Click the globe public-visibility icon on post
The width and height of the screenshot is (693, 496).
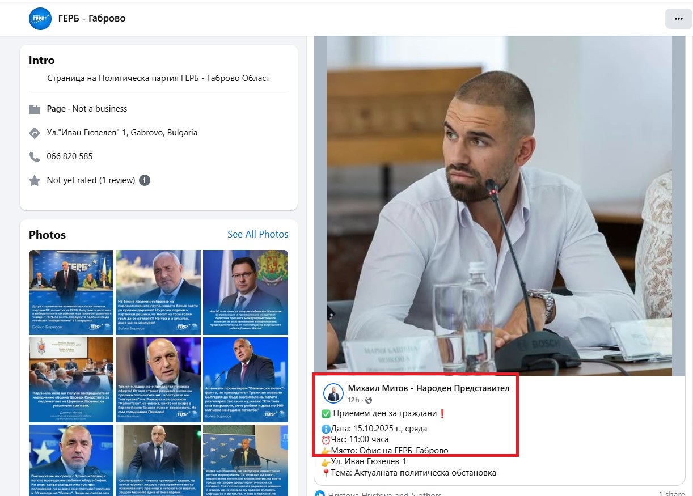click(x=369, y=400)
